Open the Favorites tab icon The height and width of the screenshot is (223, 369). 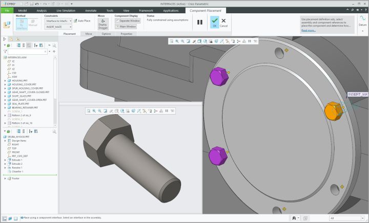(18, 39)
